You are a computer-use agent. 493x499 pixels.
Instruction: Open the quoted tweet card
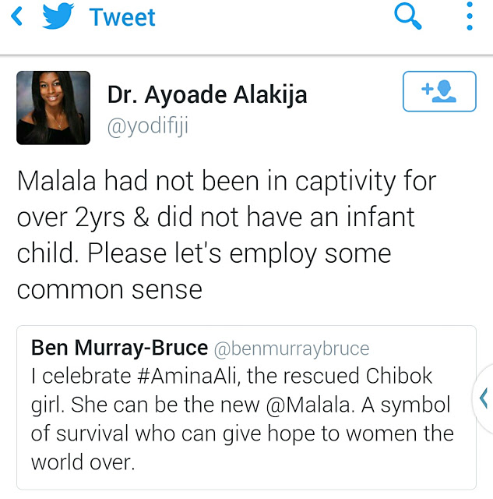246,407
